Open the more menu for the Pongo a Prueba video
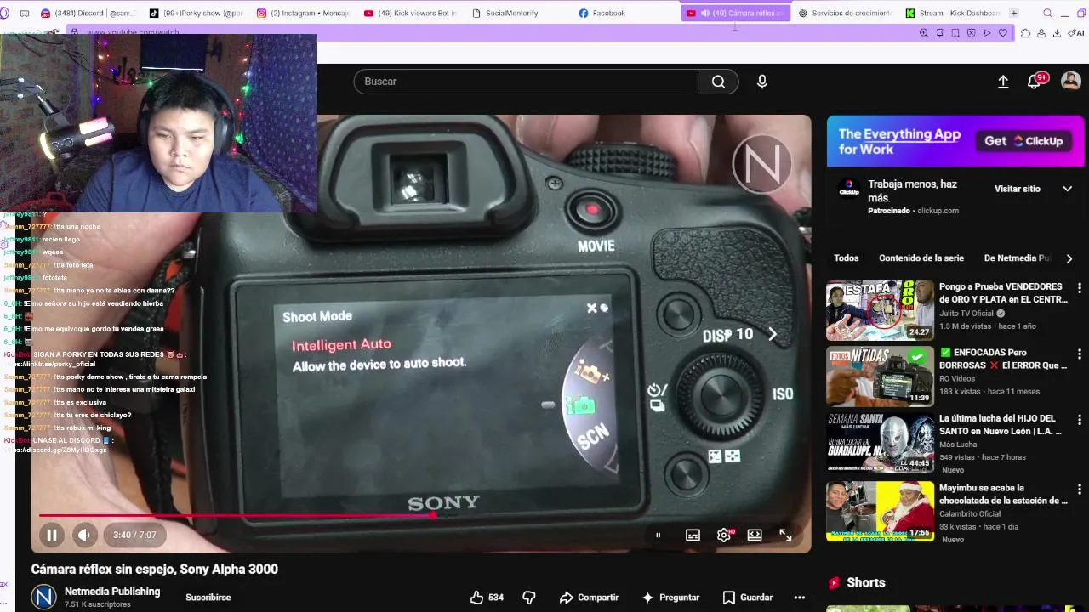Screen dimensions: 1089x612 (x=1079, y=288)
